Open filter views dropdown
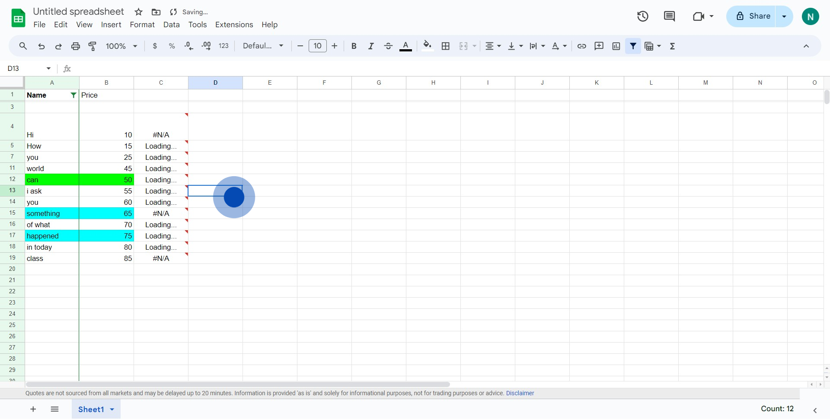 653,46
